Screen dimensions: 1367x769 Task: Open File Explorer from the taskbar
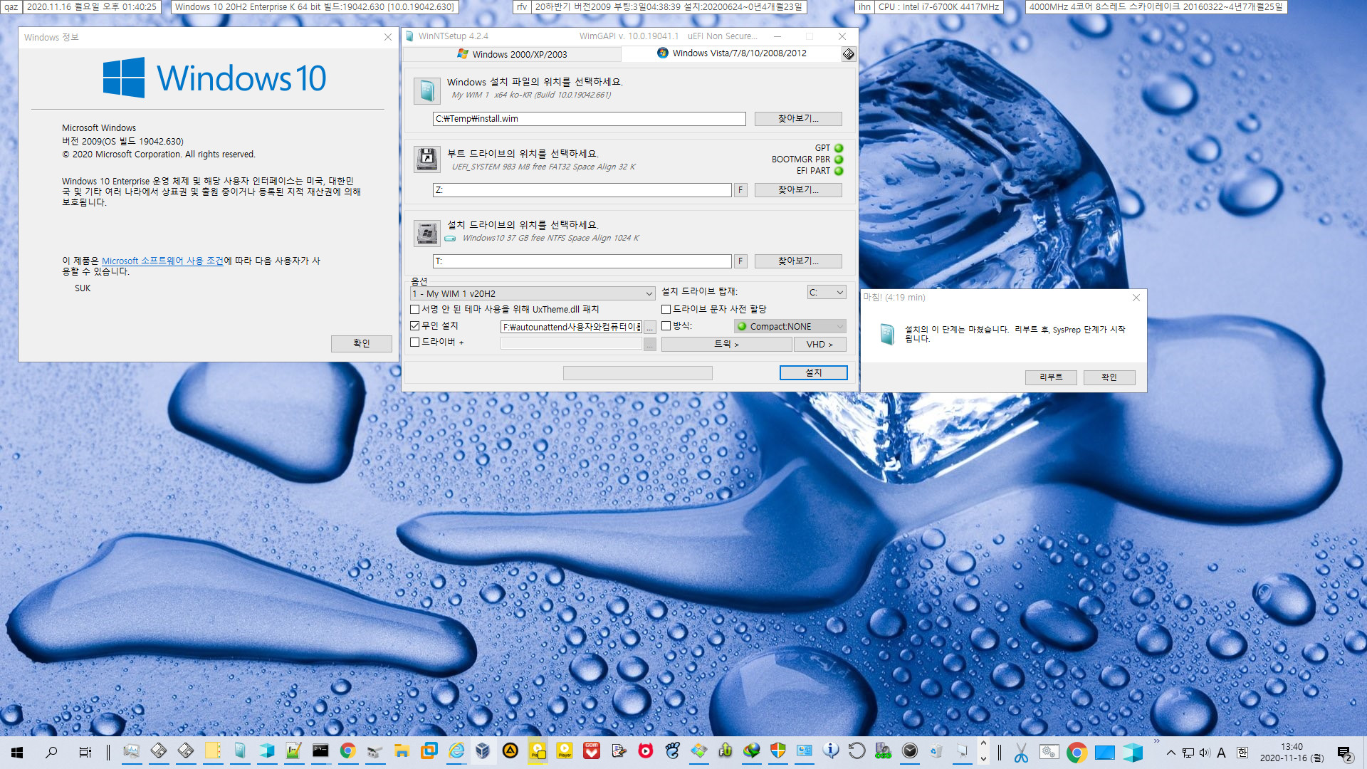[402, 751]
